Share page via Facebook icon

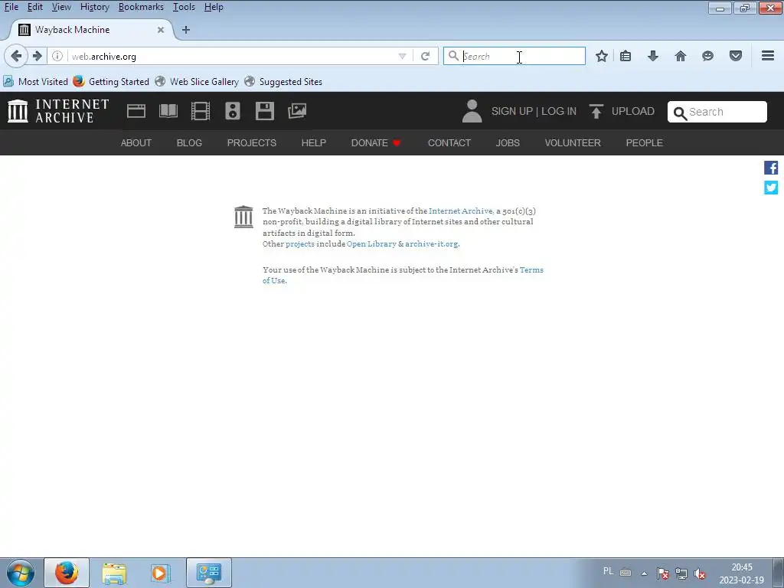tap(771, 168)
